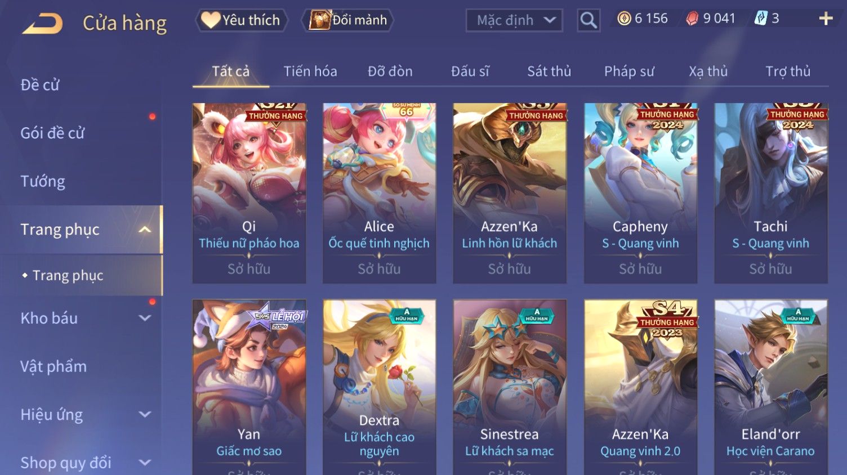Select the Tiến hóa tab
Viewport: 847px width, 475px height.
click(x=310, y=71)
